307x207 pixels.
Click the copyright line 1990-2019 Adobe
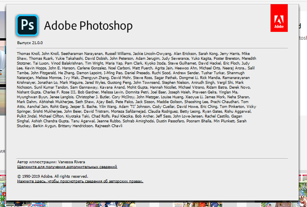[x=53, y=177]
